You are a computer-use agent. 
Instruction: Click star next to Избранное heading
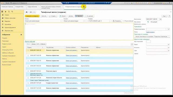(x=21, y=35)
